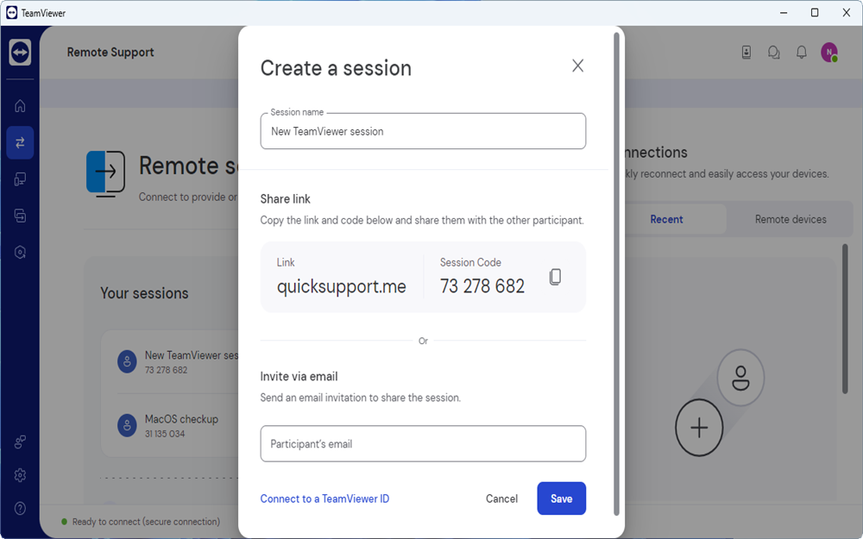863x539 pixels.
Task: Close the Create a session dialog
Action: [577, 66]
